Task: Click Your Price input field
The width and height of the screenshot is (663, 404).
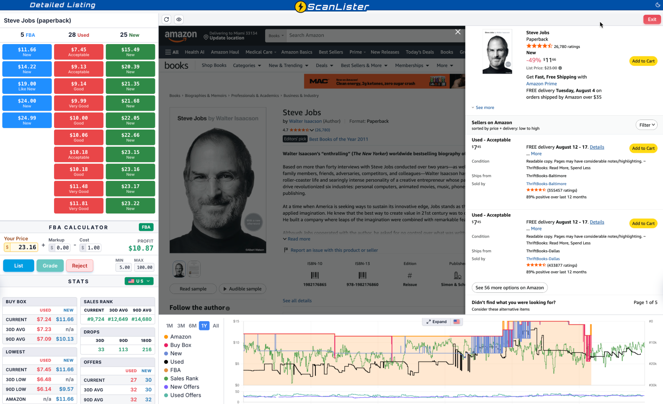Action: pyautogui.click(x=21, y=247)
